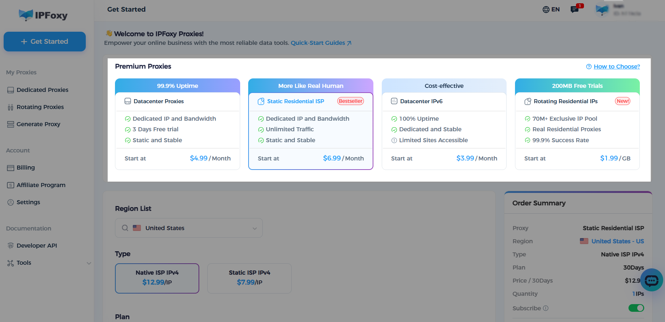The width and height of the screenshot is (665, 322).
Task: Open the EN language selector
Action: [555, 9]
